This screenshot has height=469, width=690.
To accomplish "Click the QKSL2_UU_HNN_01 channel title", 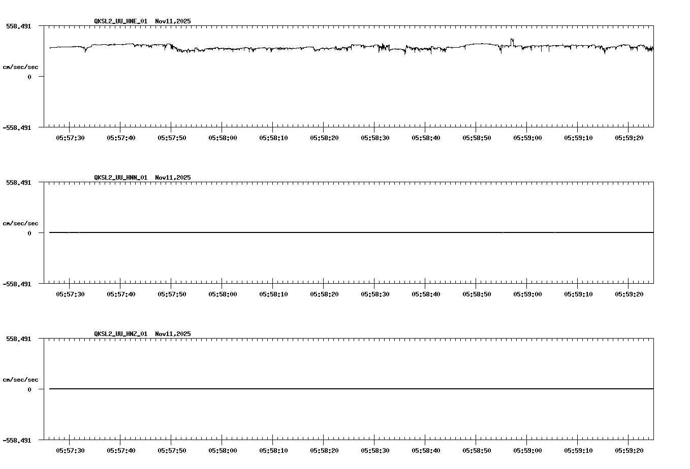I will pyautogui.click(x=120, y=178).
